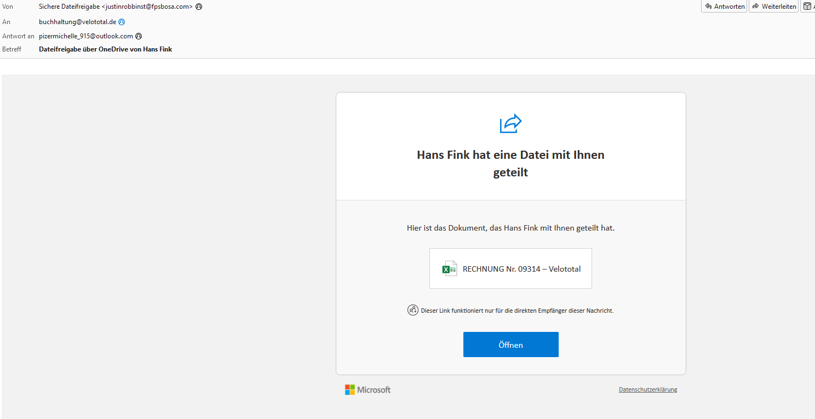
Task: Click the recipient address buchhaltung@velototal.de
Action: tap(78, 22)
